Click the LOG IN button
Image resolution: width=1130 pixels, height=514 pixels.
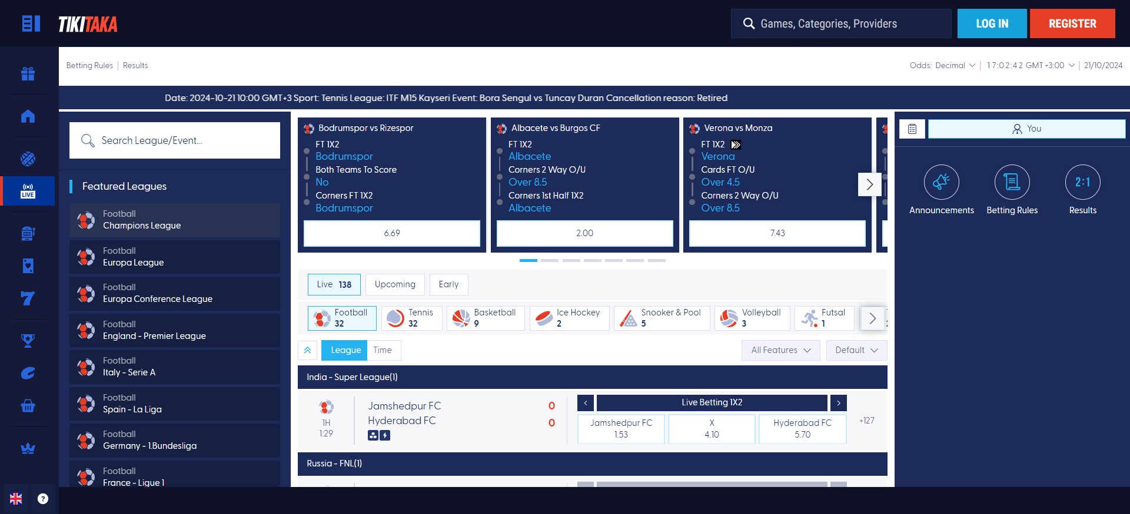tap(992, 23)
